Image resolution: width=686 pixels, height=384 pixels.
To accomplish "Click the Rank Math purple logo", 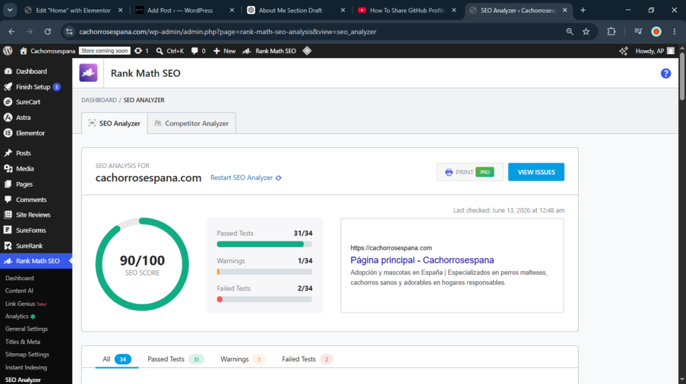I will [88, 73].
